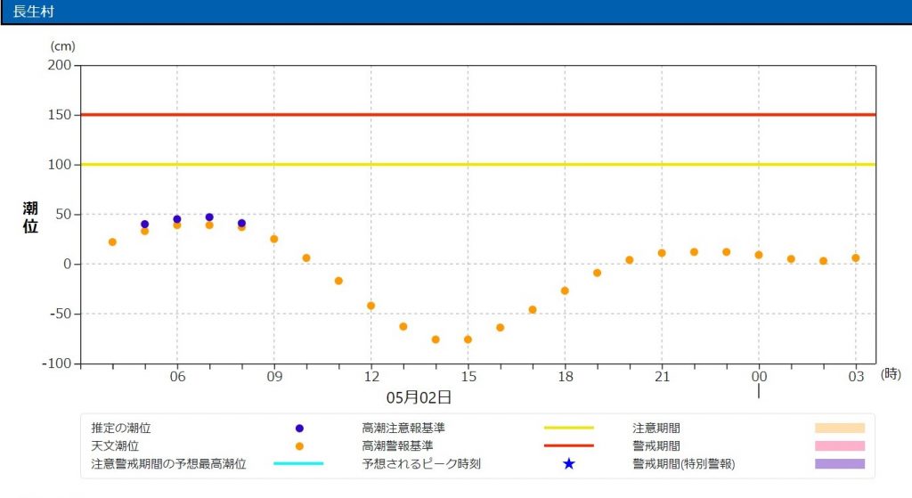Click the 天文潮位 legend label

[x=115, y=446]
